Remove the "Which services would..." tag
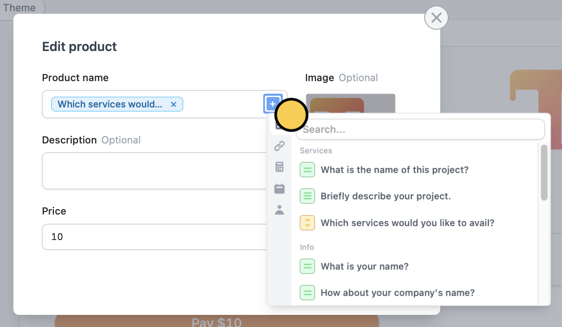The width and height of the screenshot is (562, 327). [174, 104]
